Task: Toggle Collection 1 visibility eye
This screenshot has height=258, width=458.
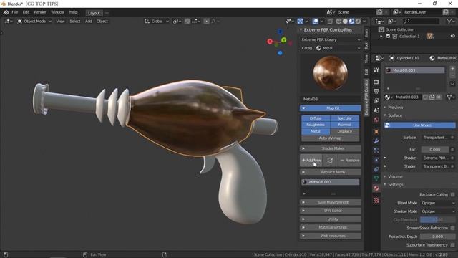Action: 452,36
